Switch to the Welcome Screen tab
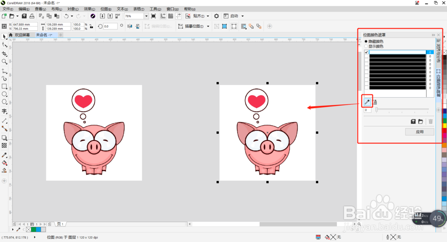Viewport: 447px width, 242px height. coord(22,35)
